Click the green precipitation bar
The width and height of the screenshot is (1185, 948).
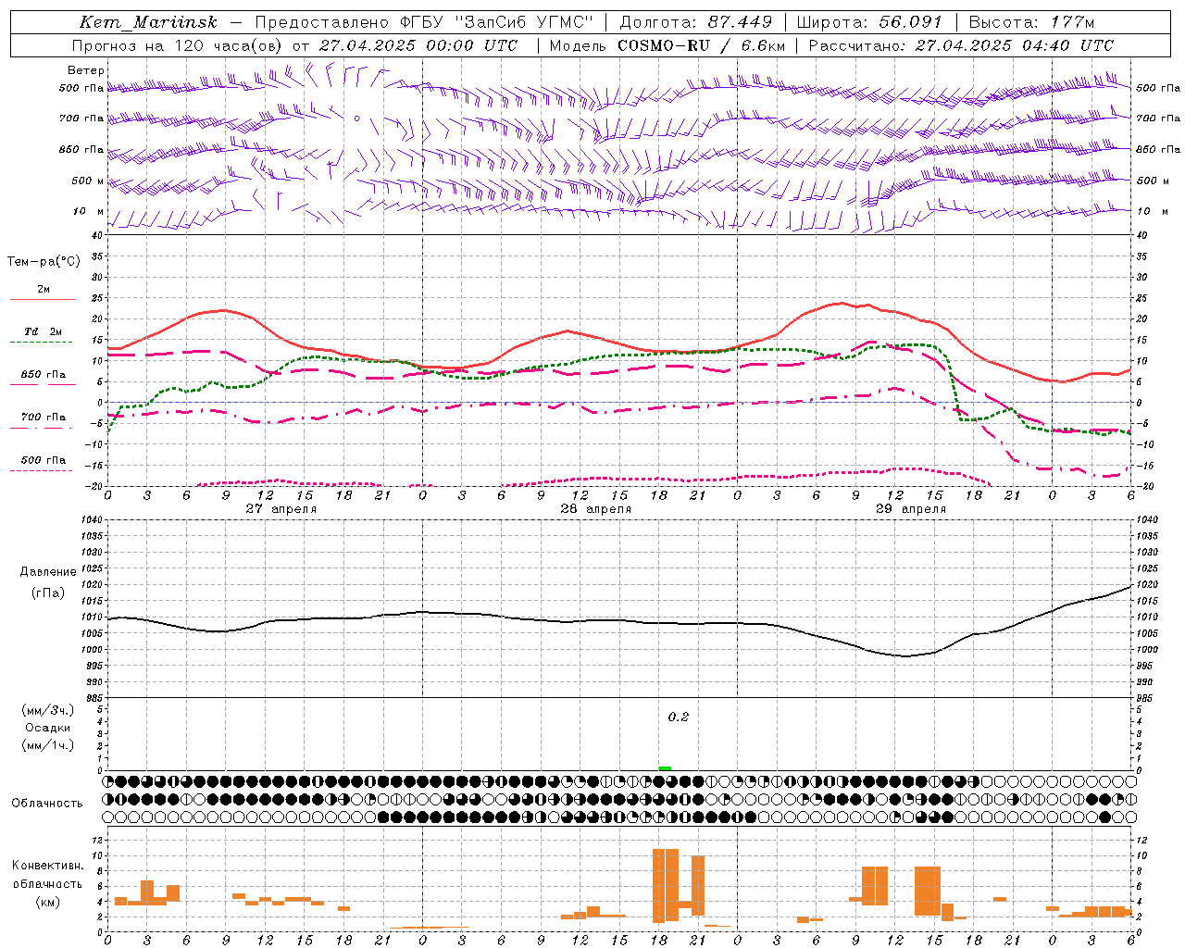coord(665,768)
